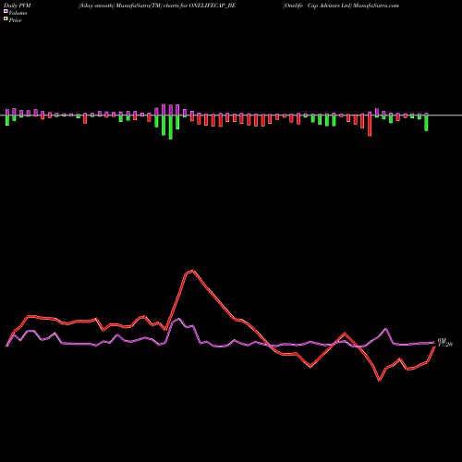Click the Onelife Cap Advisors Ltd MunafaSutra.com text
The width and height of the screenshot is (462, 462).
pyautogui.click(x=341, y=6)
